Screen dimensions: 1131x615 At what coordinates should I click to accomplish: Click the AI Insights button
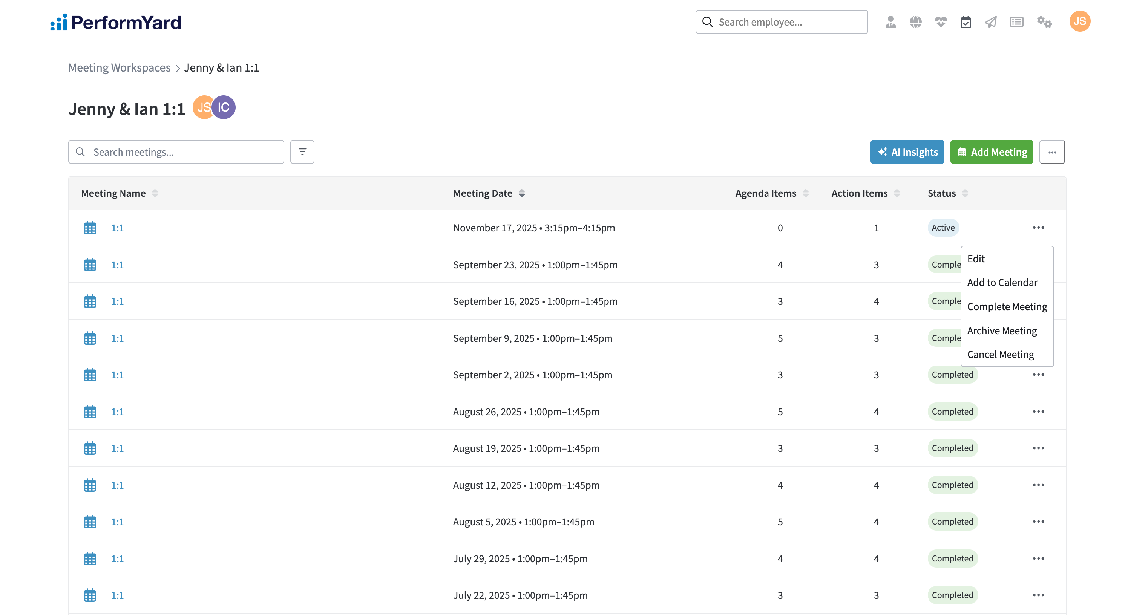click(x=907, y=152)
